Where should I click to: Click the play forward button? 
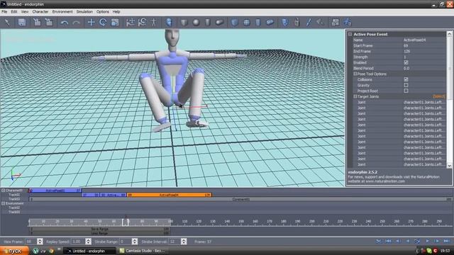coord(427,241)
